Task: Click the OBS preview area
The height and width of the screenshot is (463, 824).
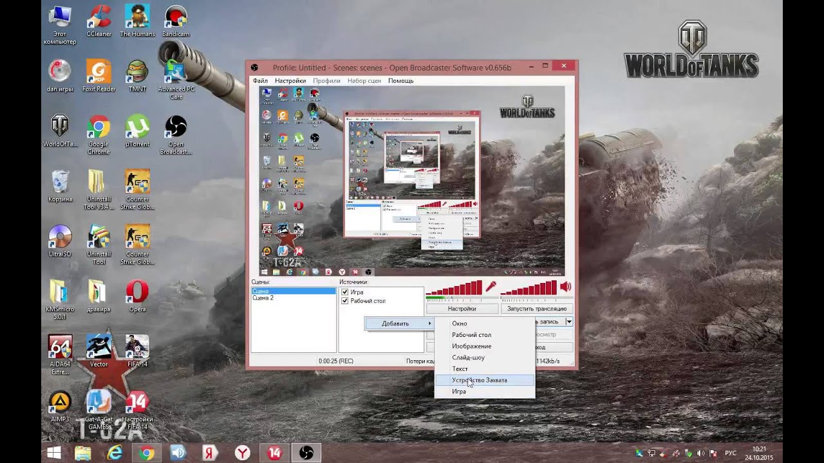Action: [412, 181]
